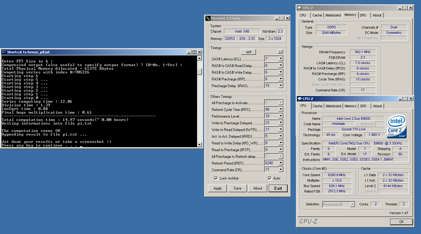This screenshot has height=234, width=421.
Task: Open the Precharge Delay (tRAS) dropdown
Action: pos(281,86)
